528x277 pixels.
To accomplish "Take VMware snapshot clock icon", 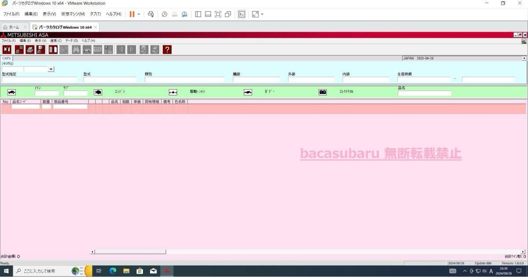I will pyautogui.click(x=165, y=14).
